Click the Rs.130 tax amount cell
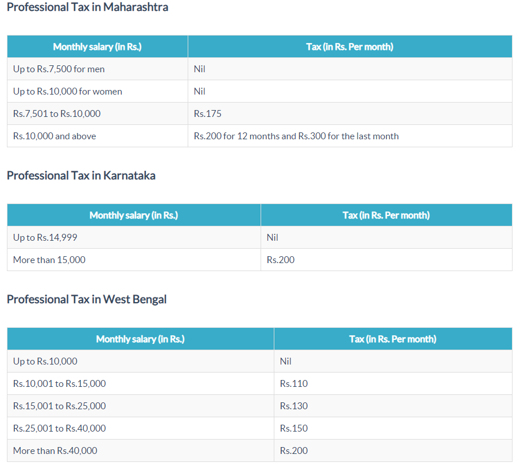 pos(294,406)
